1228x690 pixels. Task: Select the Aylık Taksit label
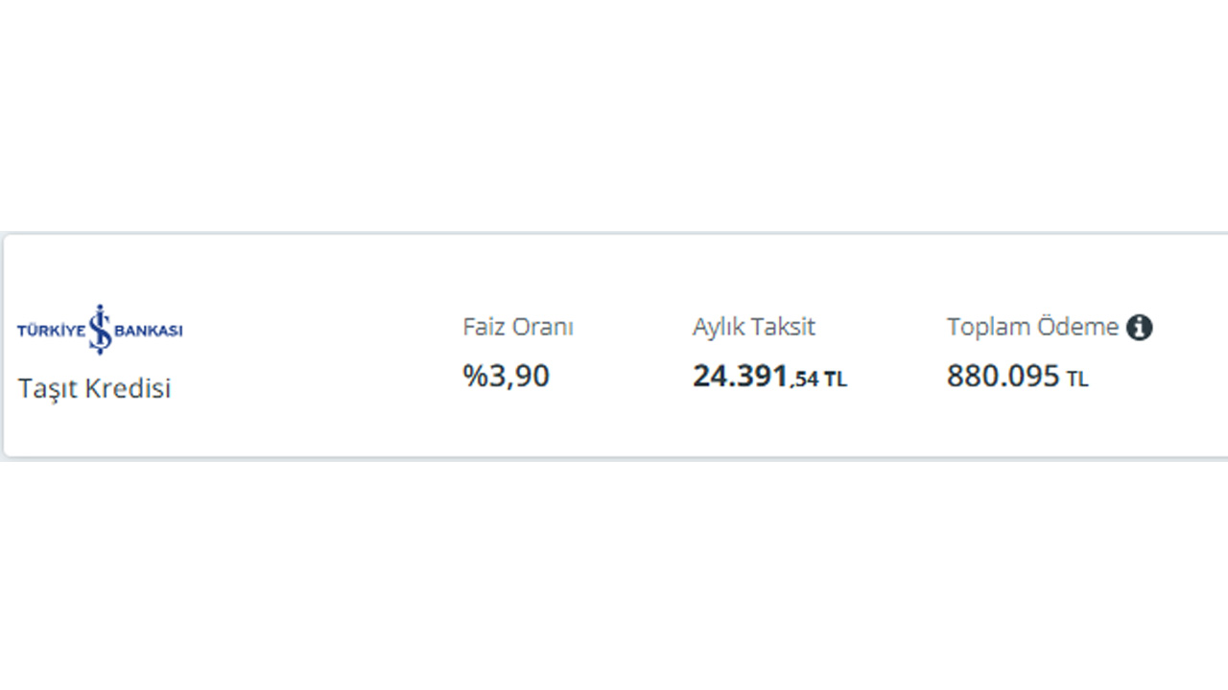pos(754,327)
